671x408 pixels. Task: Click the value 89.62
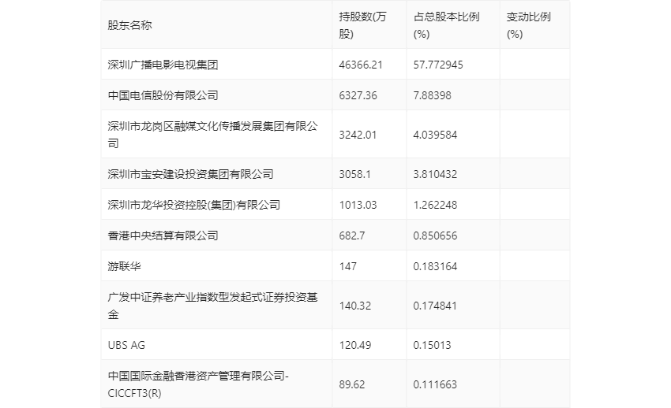pos(352,384)
